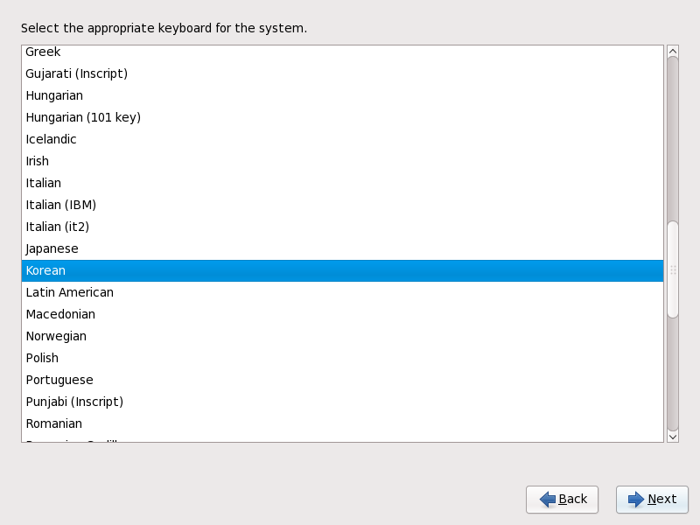Click the scrollbar track above the thumb

click(673, 138)
